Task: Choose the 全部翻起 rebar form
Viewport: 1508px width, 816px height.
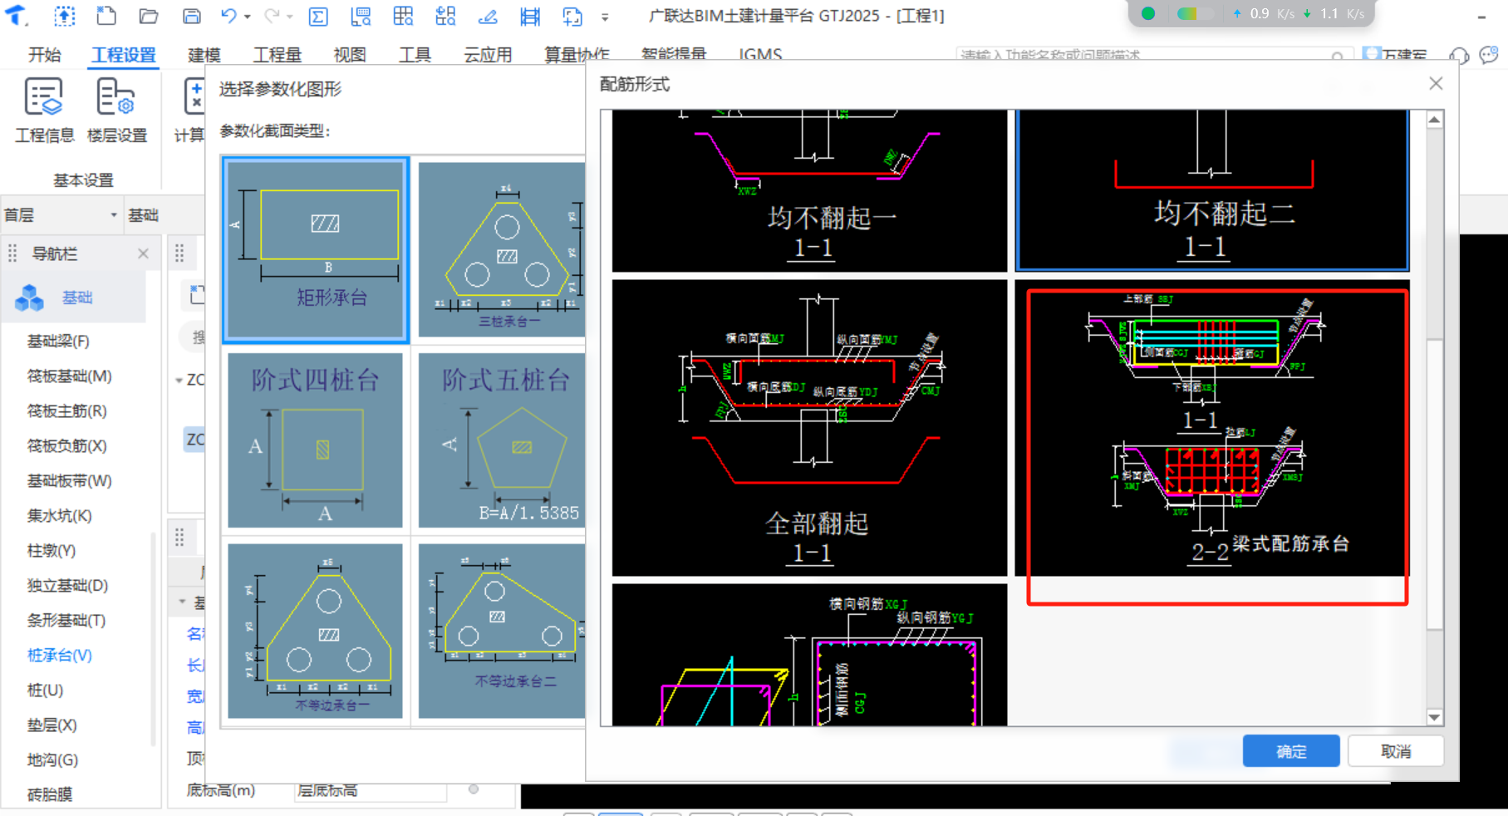Action: point(809,427)
